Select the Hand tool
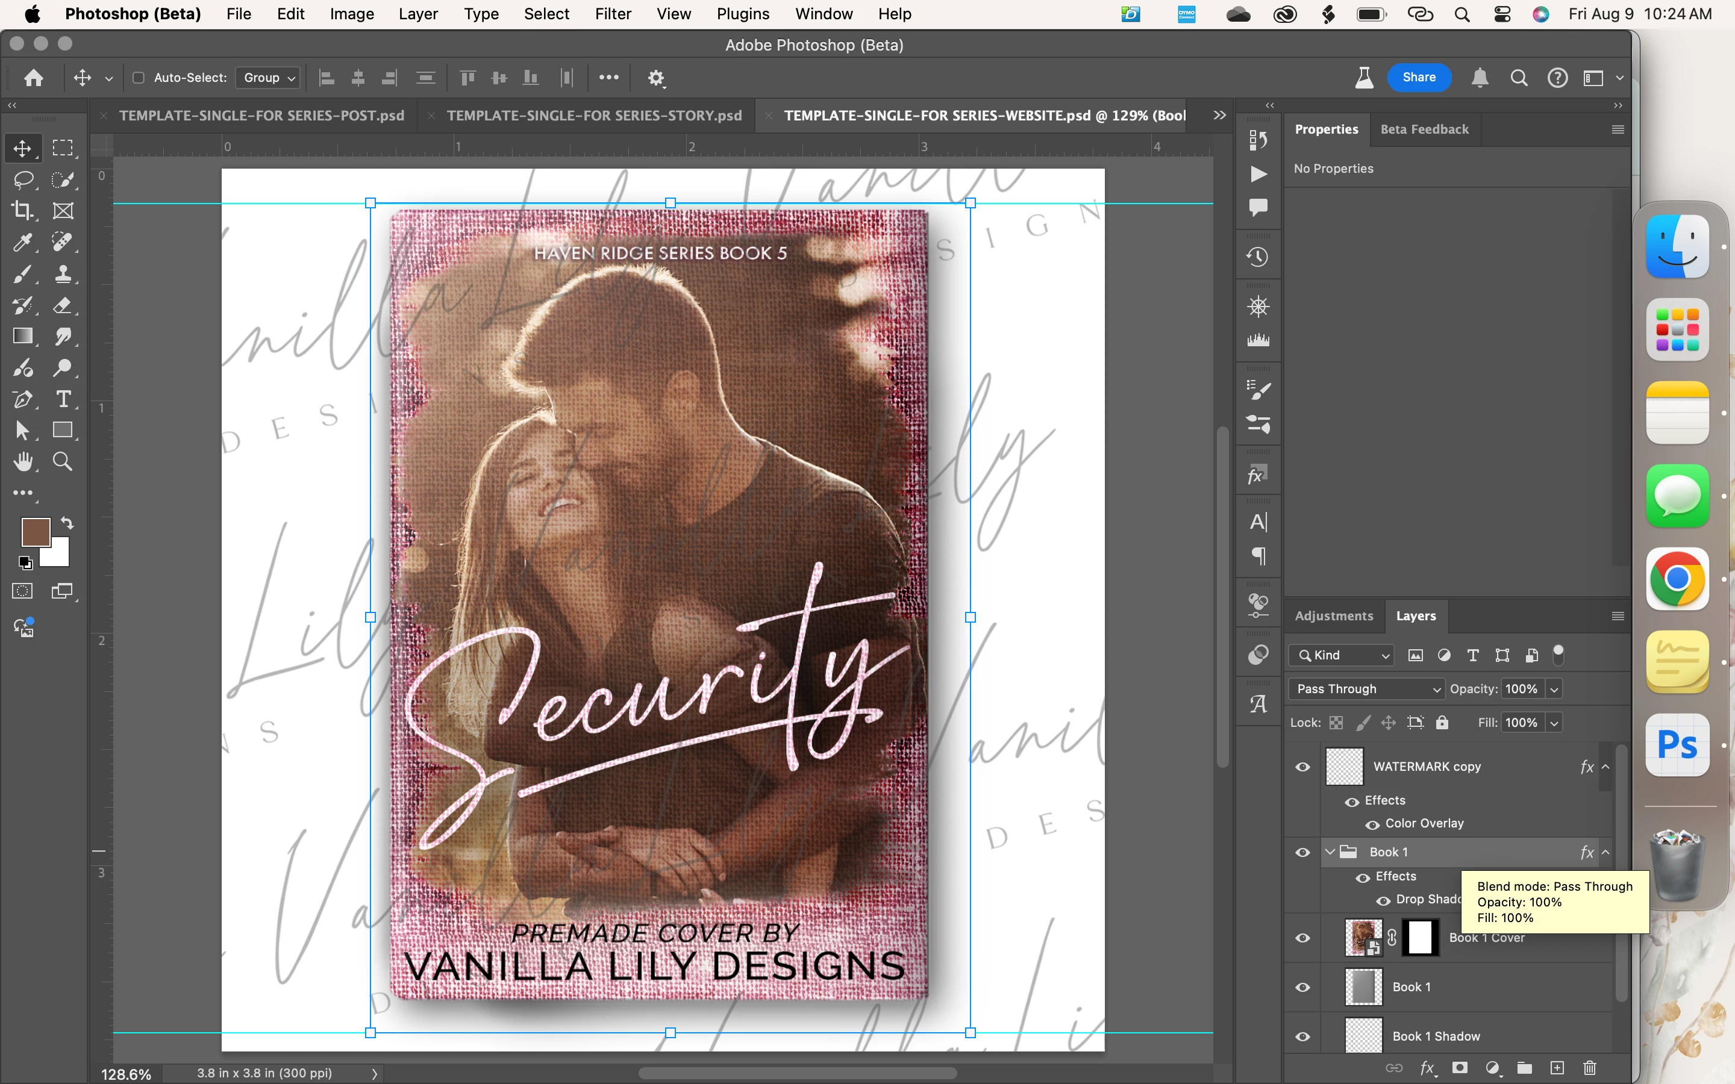 (x=22, y=462)
